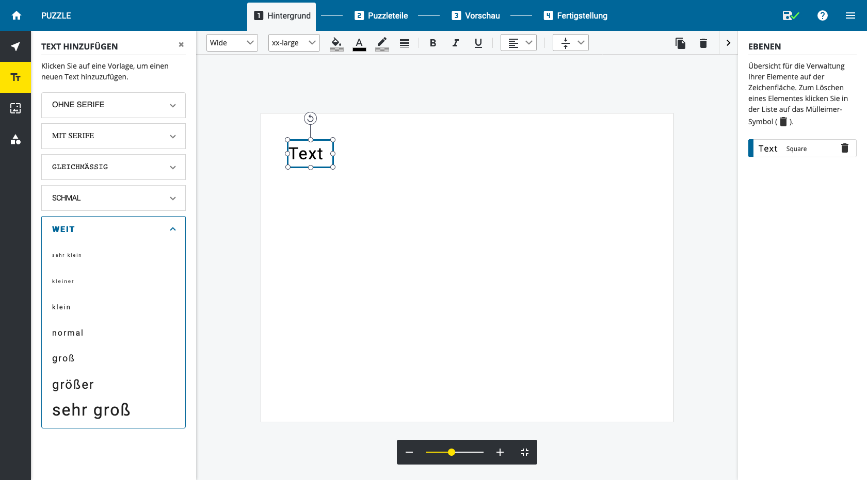Click the zoom slider handle

(452, 452)
